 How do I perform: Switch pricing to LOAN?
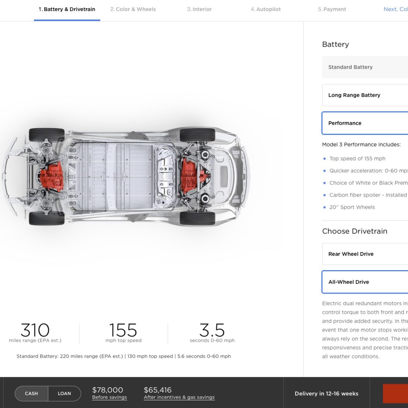(64, 394)
